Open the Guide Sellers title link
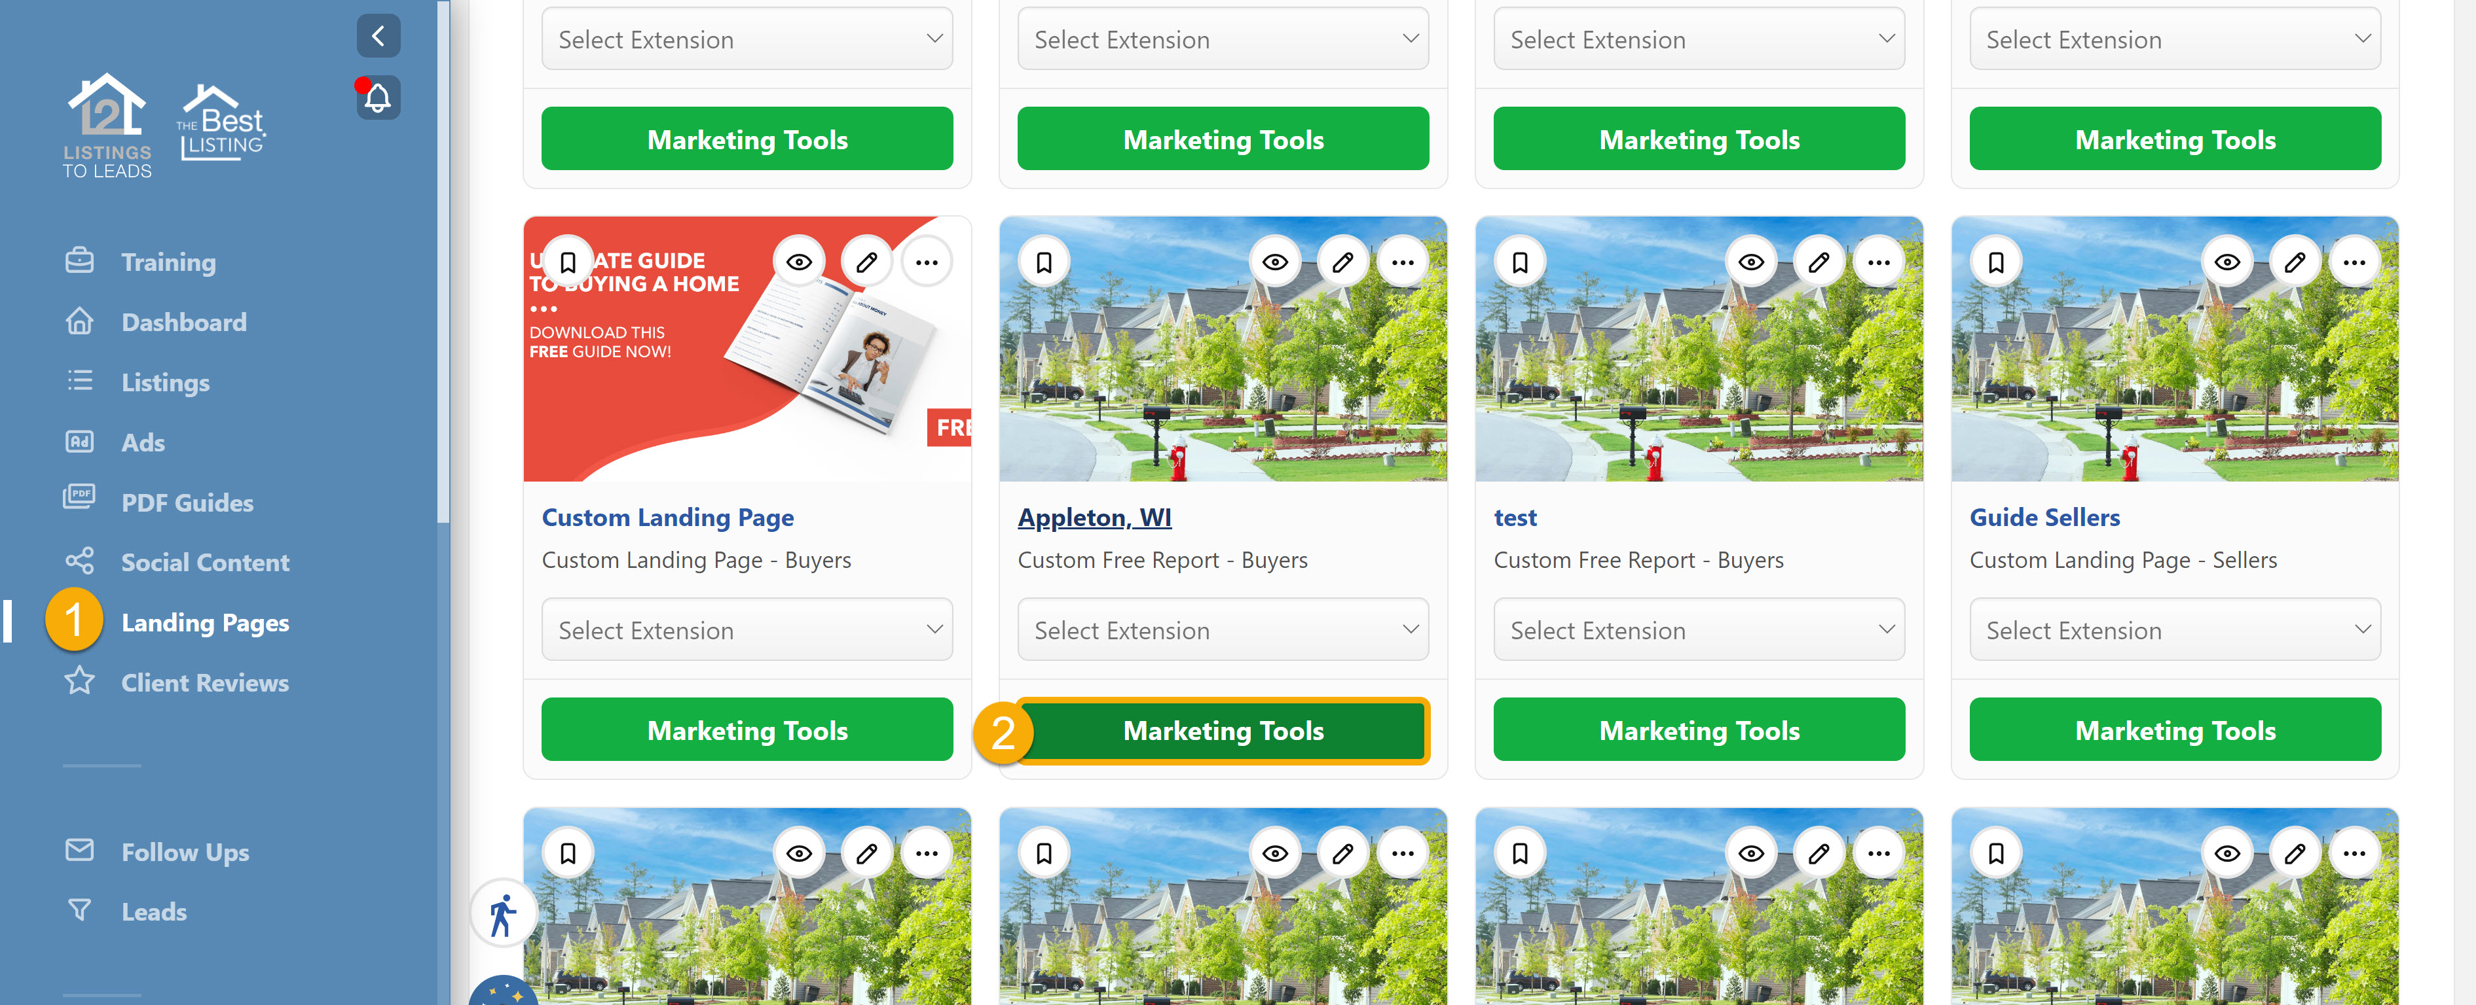Screen dimensions: 2476x1005 (2044, 517)
